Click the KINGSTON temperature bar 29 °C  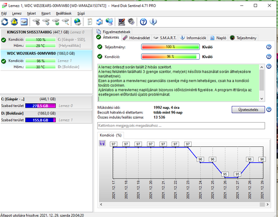pos(41,46)
